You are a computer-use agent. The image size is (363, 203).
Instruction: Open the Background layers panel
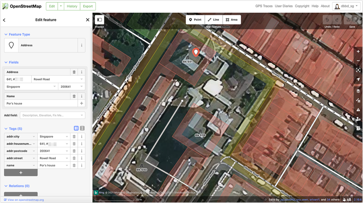point(358,91)
